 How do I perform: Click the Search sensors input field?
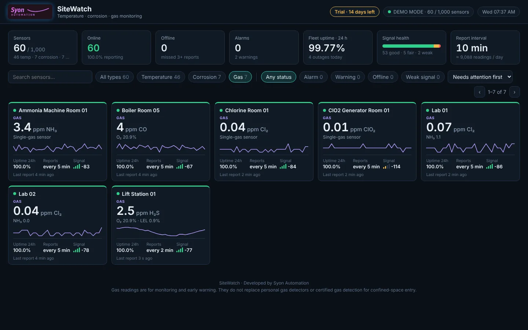tap(50, 77)
